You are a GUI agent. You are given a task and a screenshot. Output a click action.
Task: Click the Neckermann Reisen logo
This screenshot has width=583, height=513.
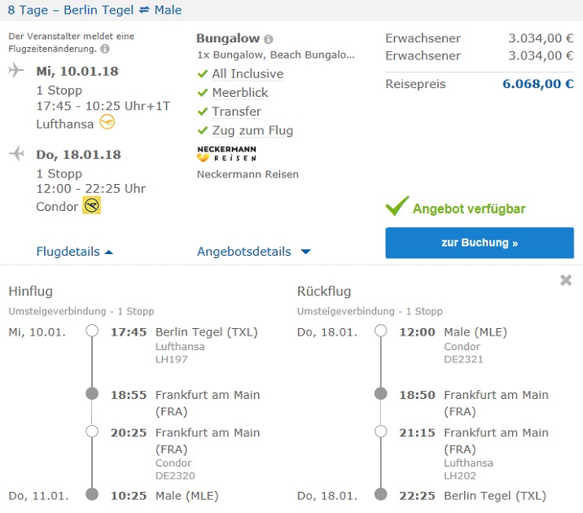coord(226,154)
